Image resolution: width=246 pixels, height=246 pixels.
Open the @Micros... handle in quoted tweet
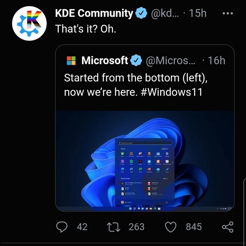coord(170,60)
